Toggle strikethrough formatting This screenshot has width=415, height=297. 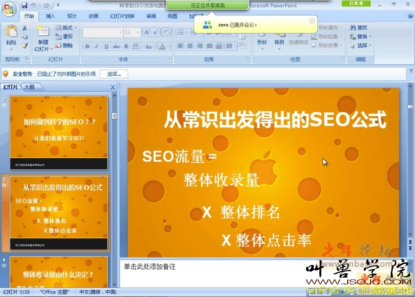click(116, 46)
